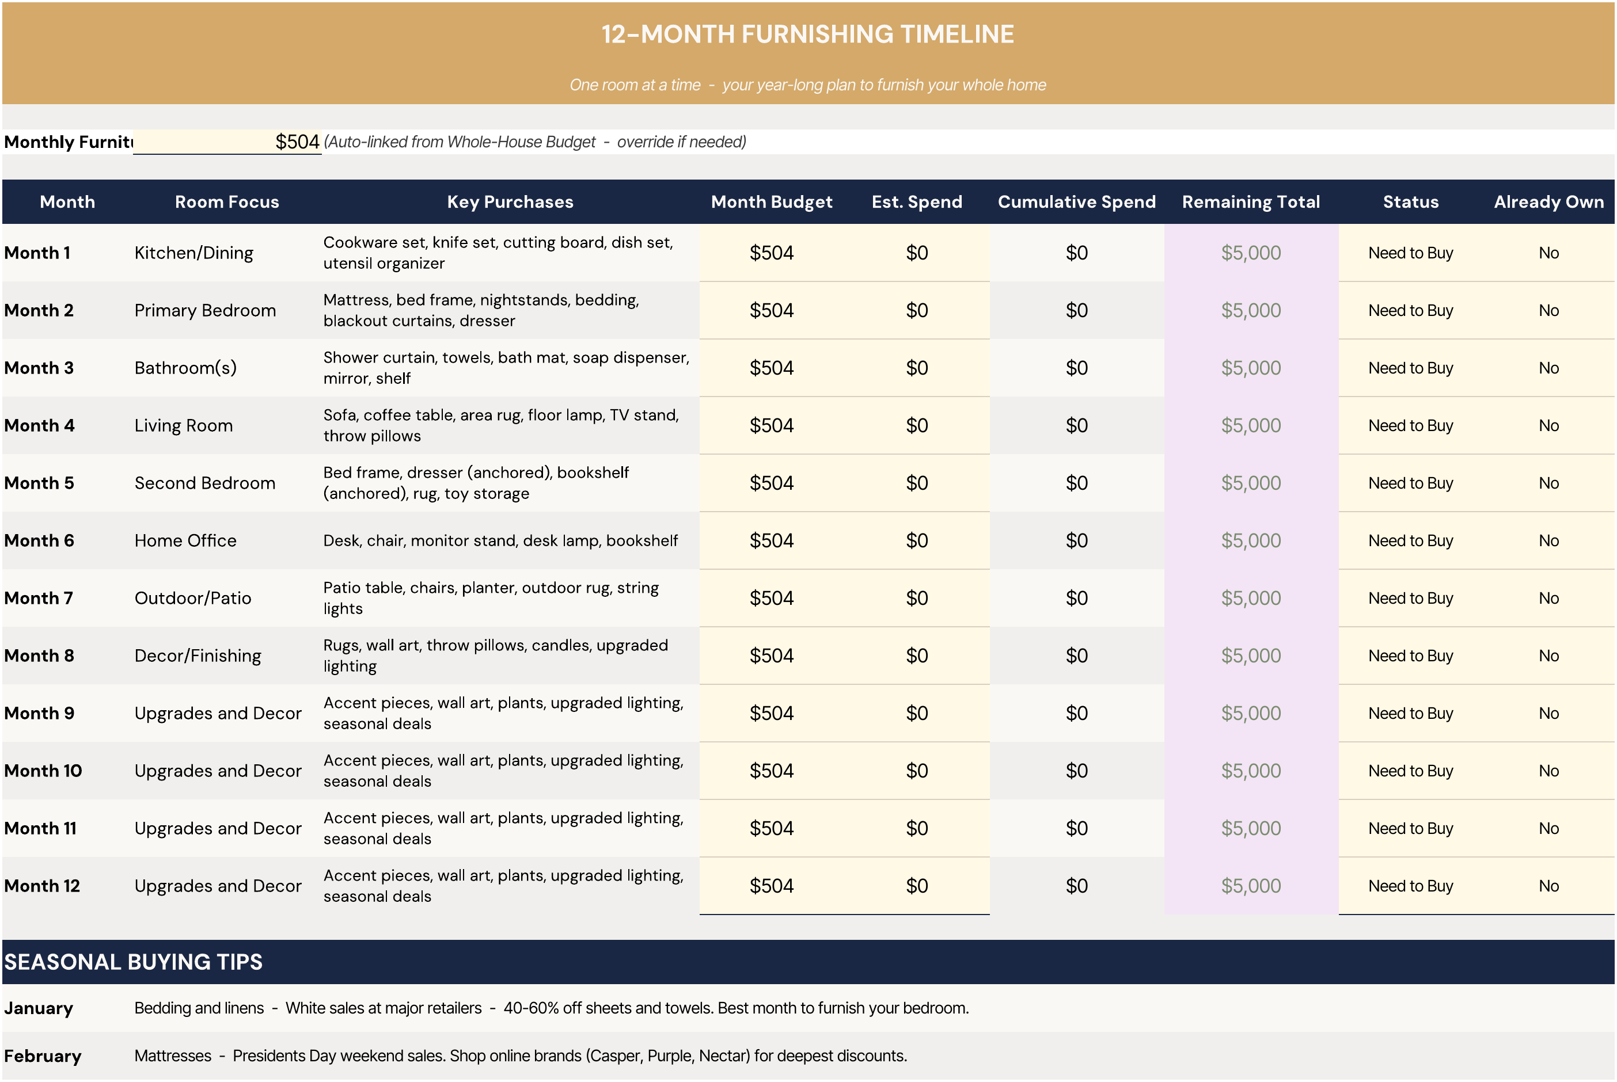Select Month 11 Remaining Total $5,000 cell

(1251, 828)
